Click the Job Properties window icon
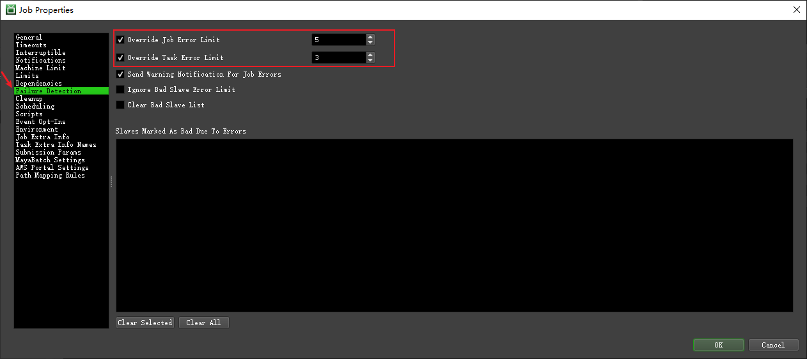The image size is (807, 359). (11, 10)
